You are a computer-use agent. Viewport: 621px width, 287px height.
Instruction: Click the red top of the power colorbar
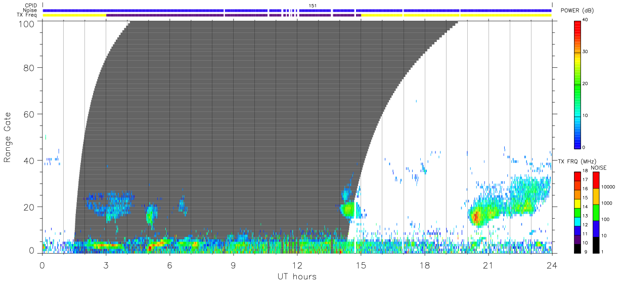pyautogui.click(x=578, y=28)
